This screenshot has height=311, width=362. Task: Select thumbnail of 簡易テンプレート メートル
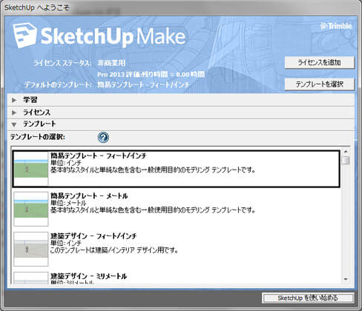click(x=31, y=209)
